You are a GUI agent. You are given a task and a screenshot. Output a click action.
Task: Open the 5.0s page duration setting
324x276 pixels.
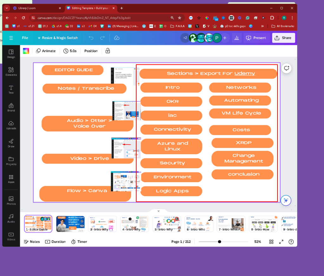[70, 51]
